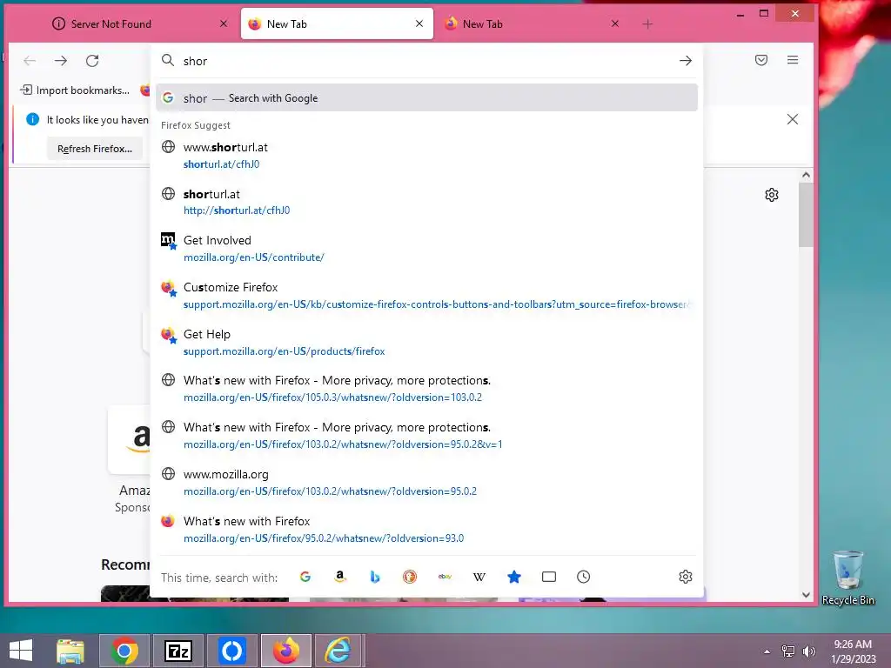Click the Import bookmarks toolbar item
Screen dimensions: 891x668
75,90
